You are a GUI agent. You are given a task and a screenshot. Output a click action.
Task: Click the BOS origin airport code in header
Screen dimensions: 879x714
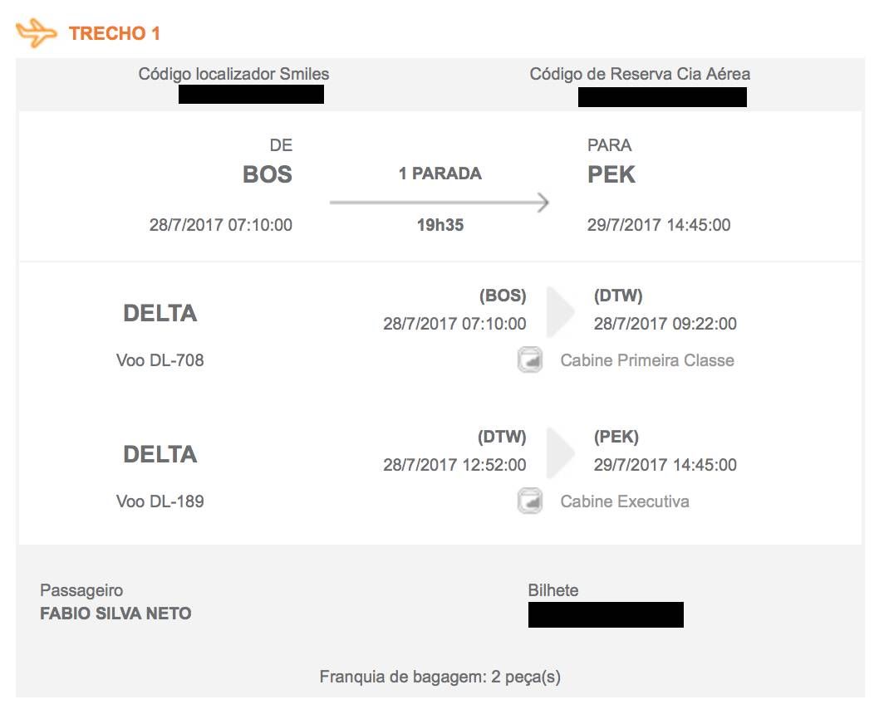[268, 174]
